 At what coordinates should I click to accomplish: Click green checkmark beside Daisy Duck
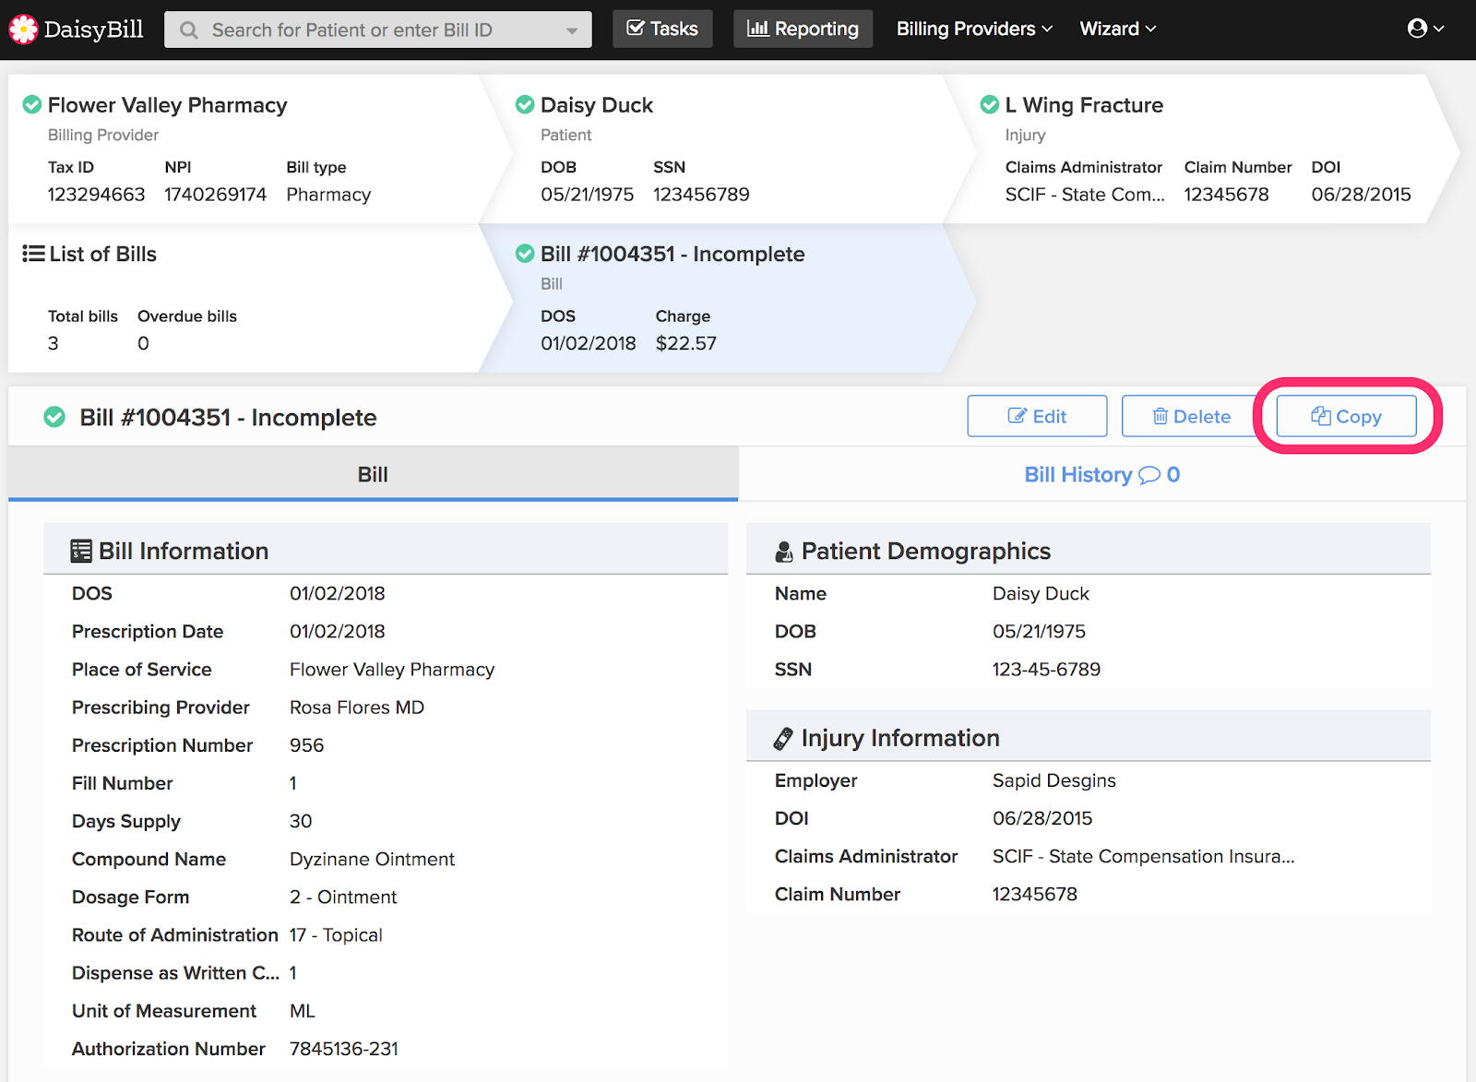coord(525,105)
